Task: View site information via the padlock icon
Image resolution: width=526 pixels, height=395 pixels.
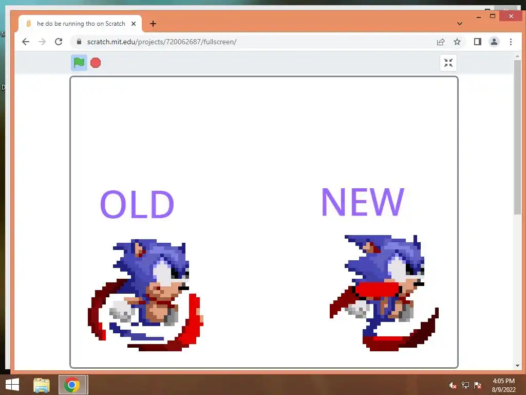Action: (x=79, y=42)
